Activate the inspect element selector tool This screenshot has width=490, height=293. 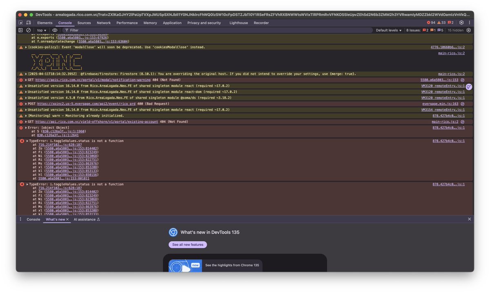(x=21, y=23)
